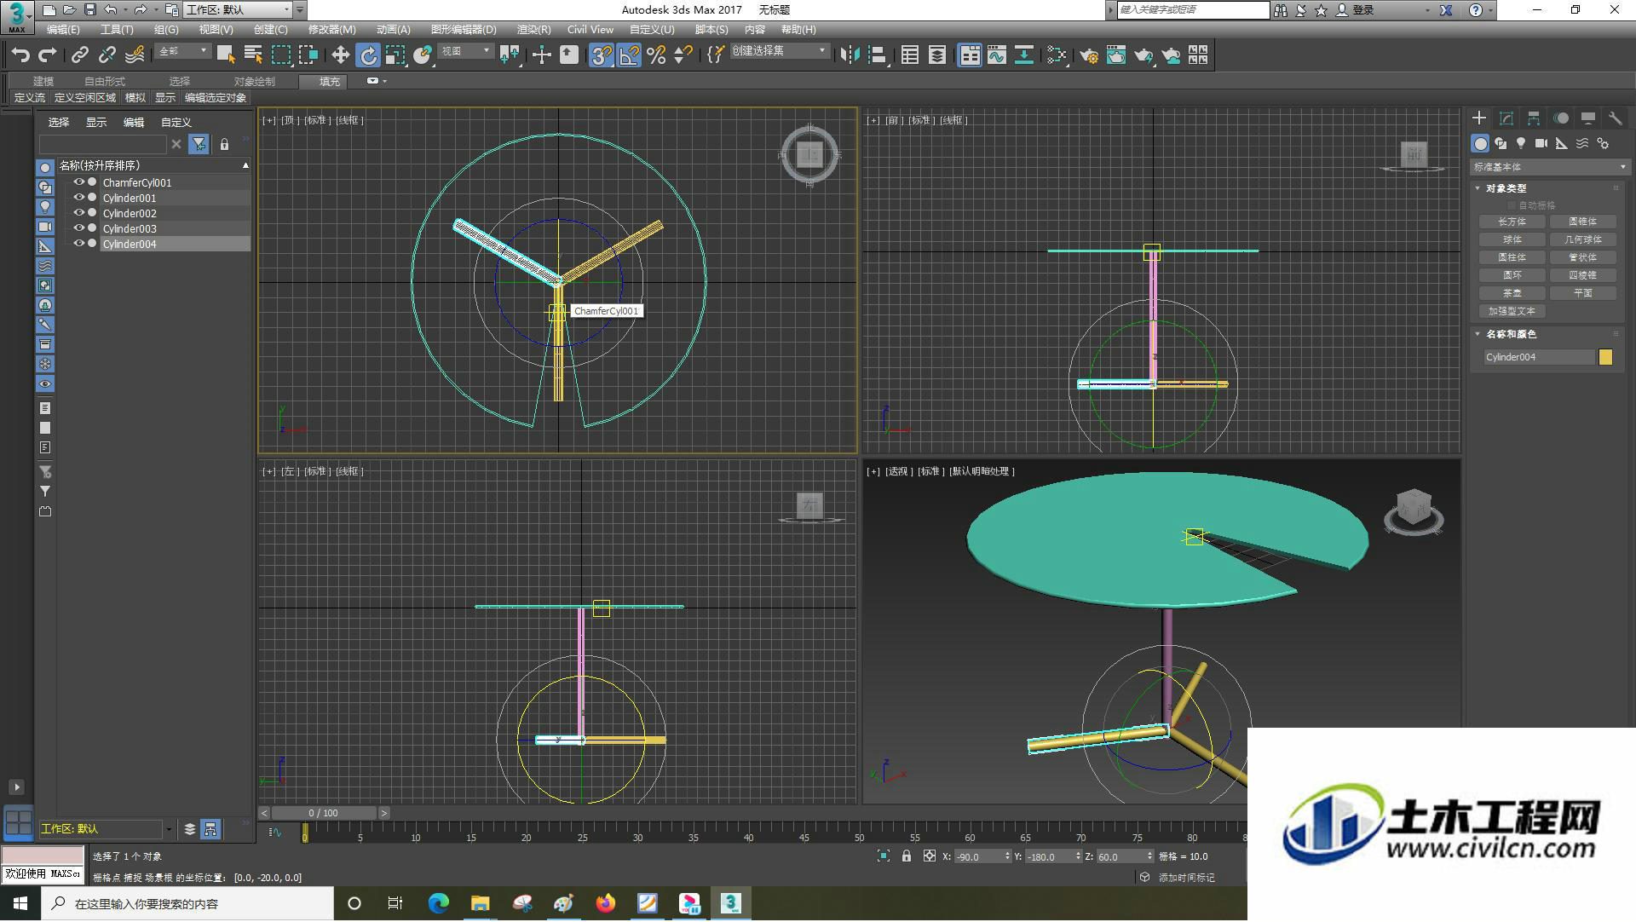Click the 球体 button
Screen dimensions: 1636x922
tap(1512, 239)
